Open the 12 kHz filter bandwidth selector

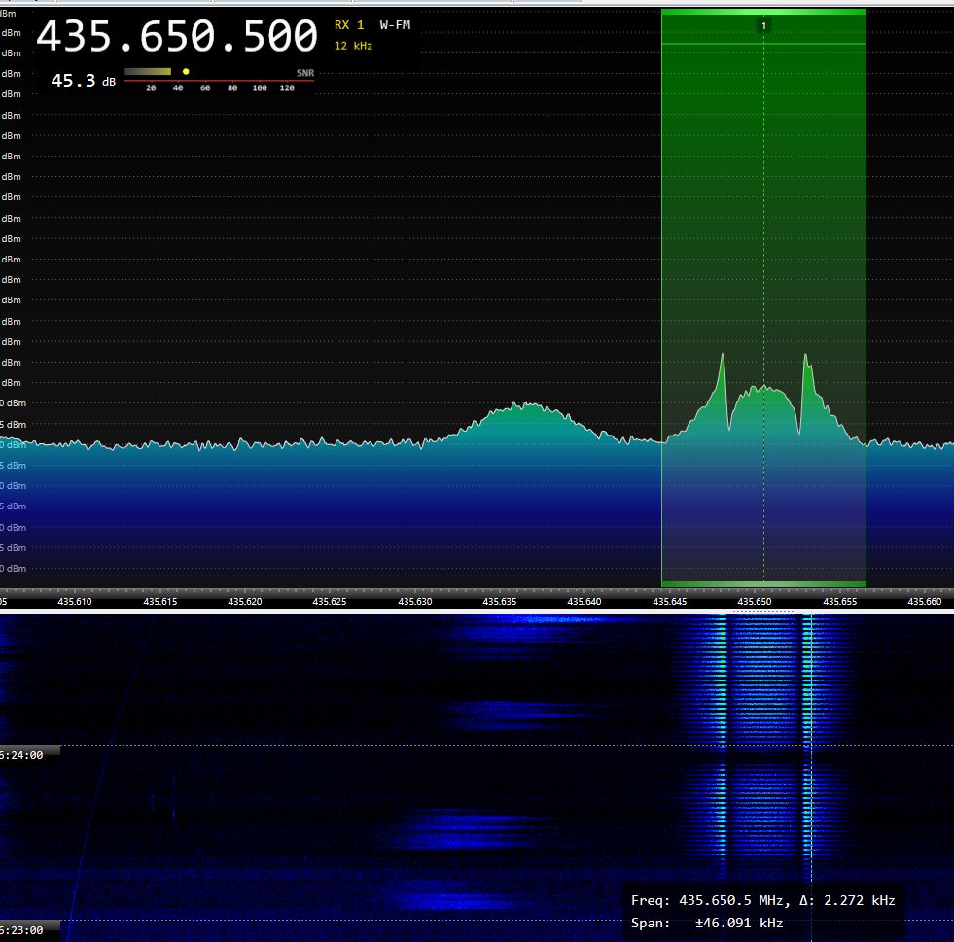[x=353, y=46]
